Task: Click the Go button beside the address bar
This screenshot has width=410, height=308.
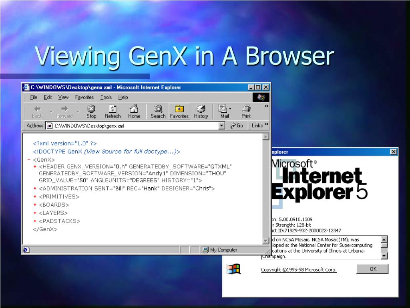Action: [237, 126]
